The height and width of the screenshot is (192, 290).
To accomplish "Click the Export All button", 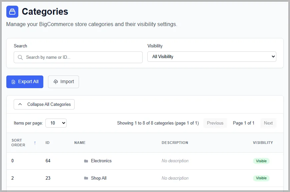I will tap(25, 82).
